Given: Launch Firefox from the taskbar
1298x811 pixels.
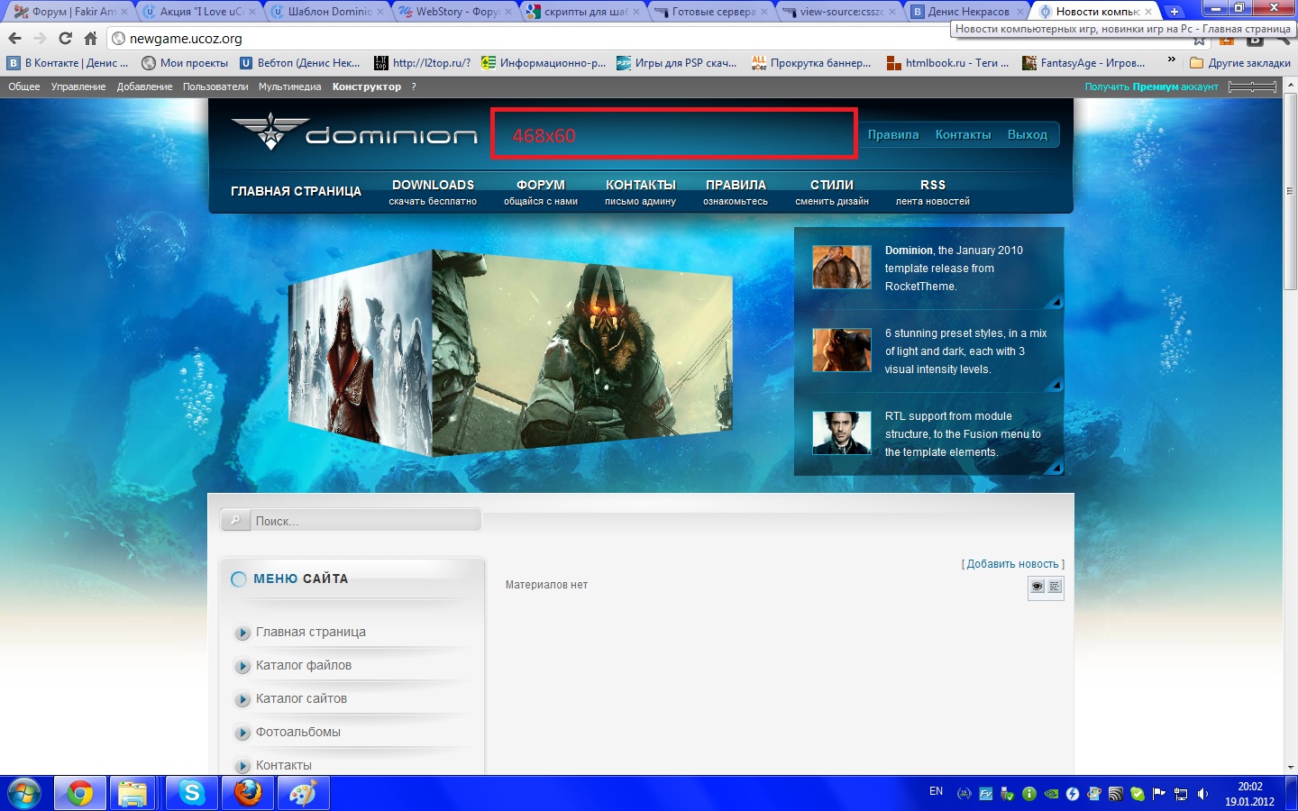Looking at the screenshot, I should [247, 793].
